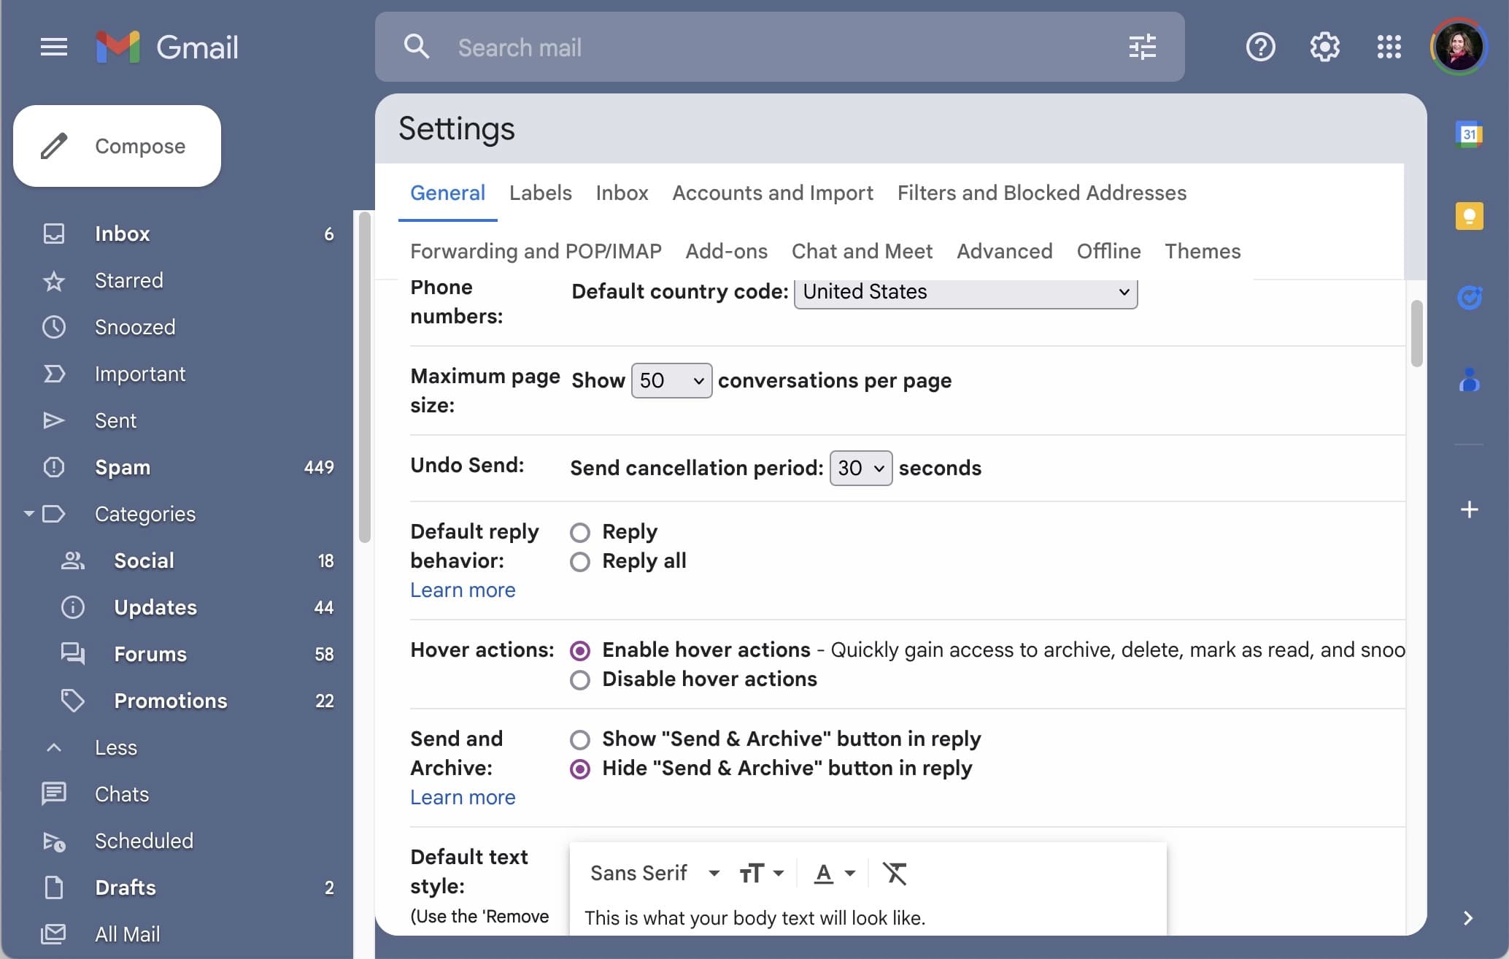Get add-ons plus icon
Image resolution: width=1509 pixels, height=959 pixels.
(1469, 509)
